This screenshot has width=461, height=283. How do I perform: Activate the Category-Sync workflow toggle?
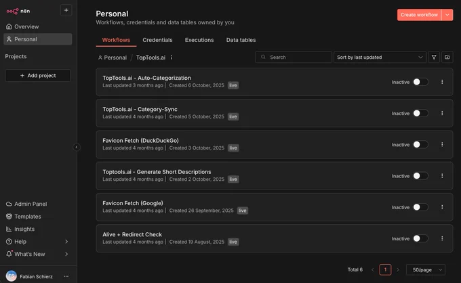(x=420, y=113)
